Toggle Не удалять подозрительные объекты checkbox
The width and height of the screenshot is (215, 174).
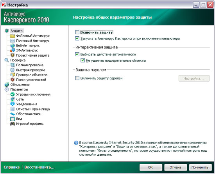click(x=83, y=60)
